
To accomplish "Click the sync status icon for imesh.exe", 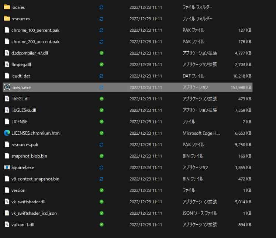I will pyautogui.click(x=101, y=87).
